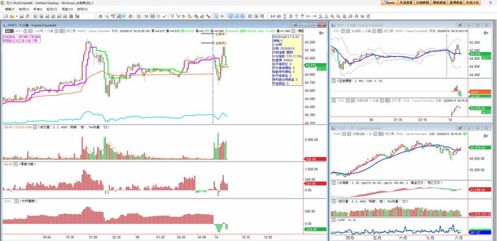Open the 說明(H) menu

coord(83,9)
